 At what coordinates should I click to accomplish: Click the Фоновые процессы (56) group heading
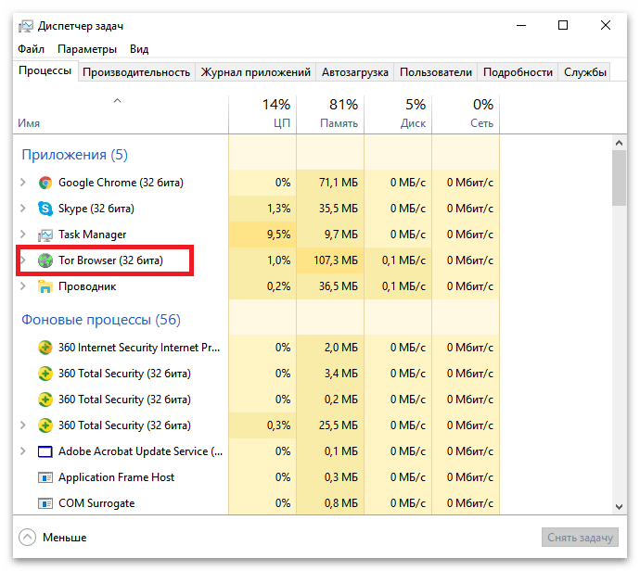point(101,320)
